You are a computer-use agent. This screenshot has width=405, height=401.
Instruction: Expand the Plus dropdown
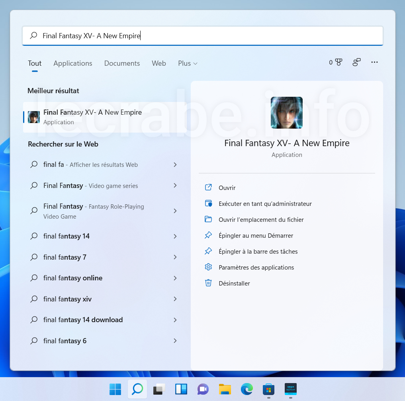pyautogui.click(x=188, y=63)
